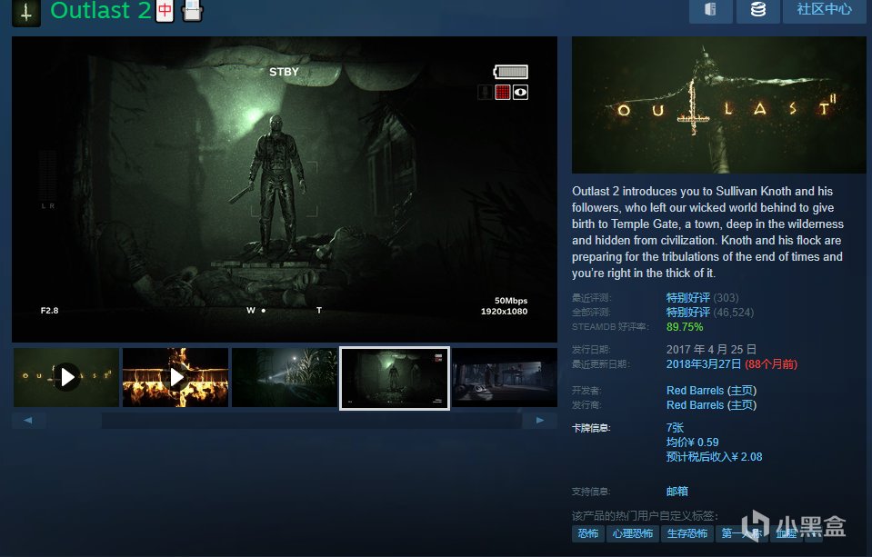Open the Outlast 2 game title link
872x557 pixels.
[x=101, y=11]
